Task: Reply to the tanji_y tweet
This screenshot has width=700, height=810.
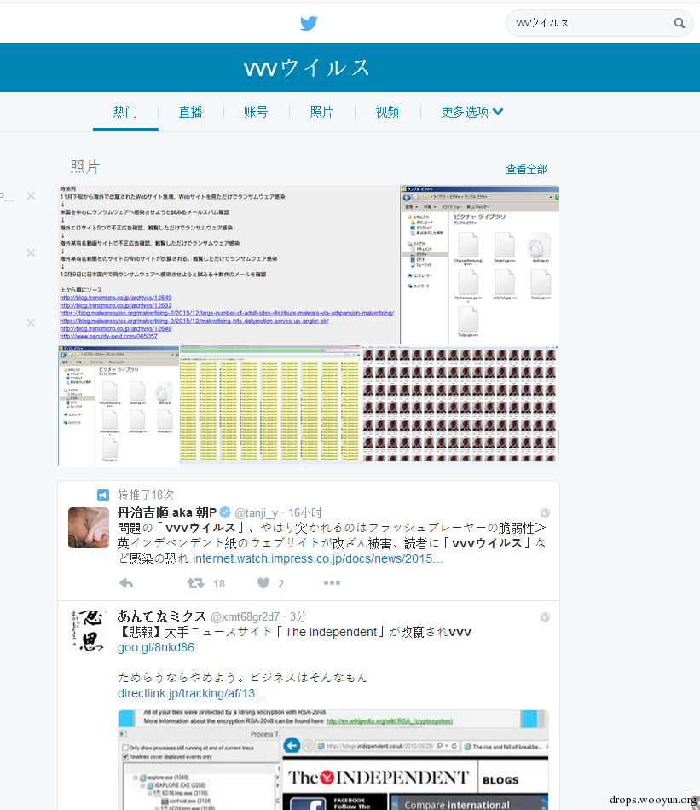Action: (x=126, y=583)
